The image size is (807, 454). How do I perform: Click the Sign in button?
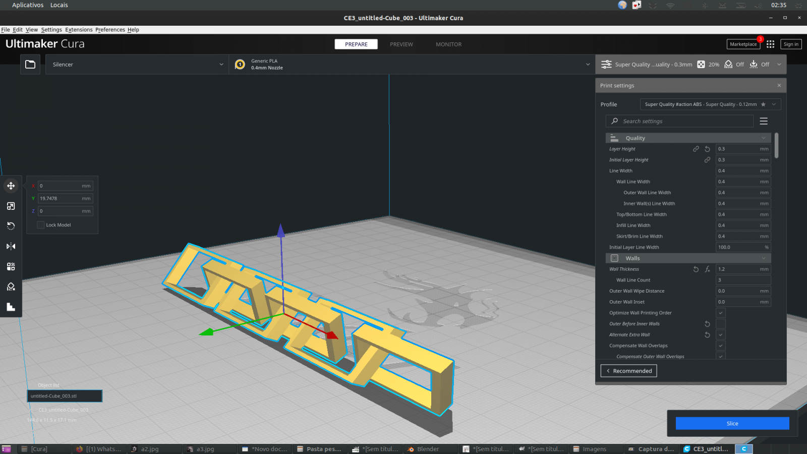point(791,44)
